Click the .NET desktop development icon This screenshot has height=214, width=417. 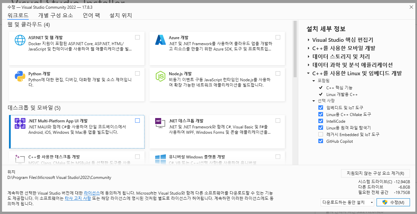pyautogui.click(x=161, y=123)
